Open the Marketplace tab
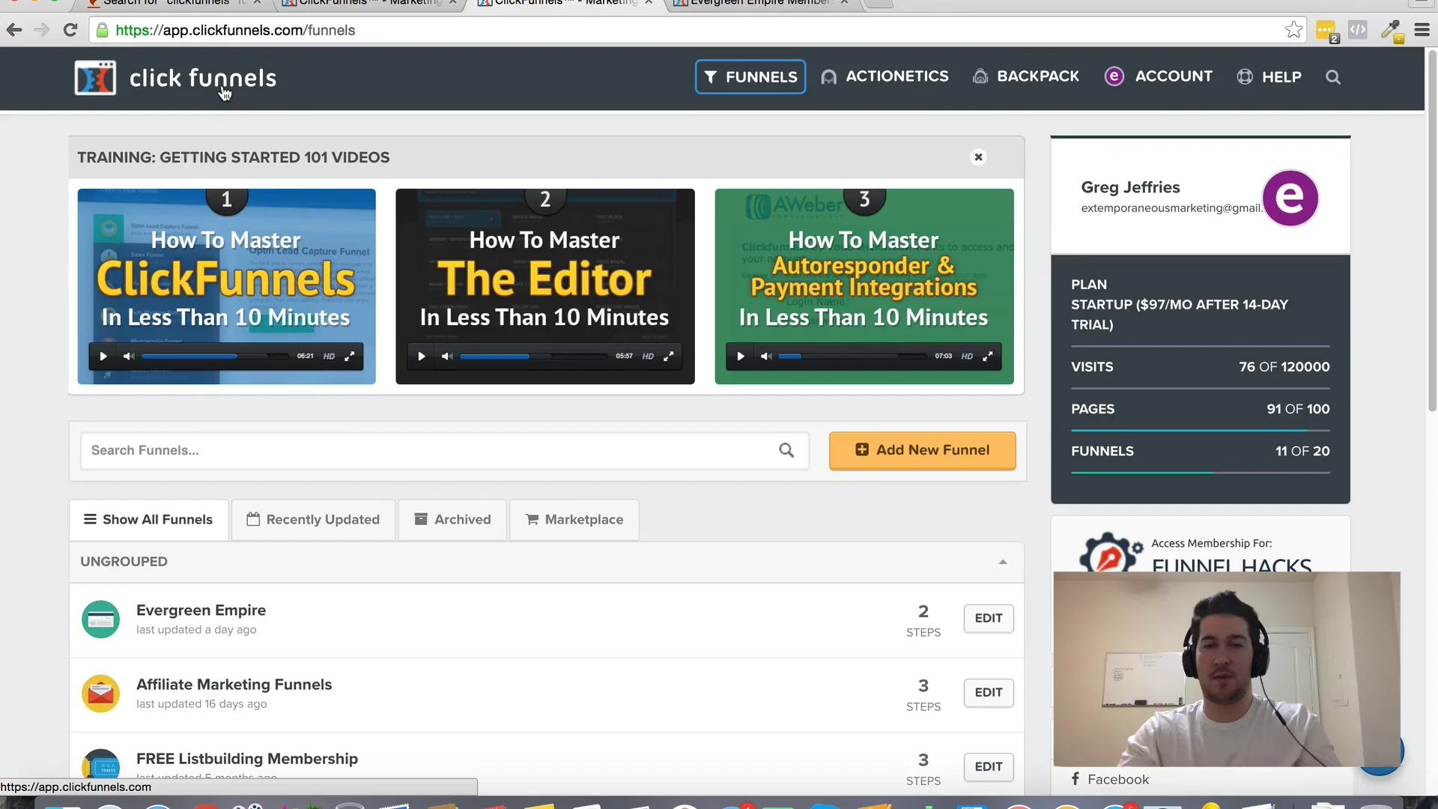The width and height of the screenshot is (1438, 809). [574, 520]
